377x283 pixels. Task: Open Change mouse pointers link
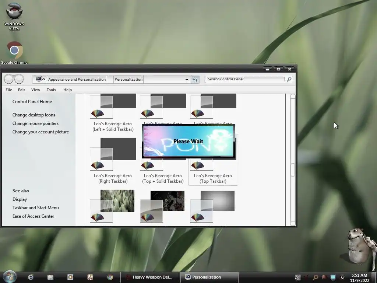click(36, 123)
